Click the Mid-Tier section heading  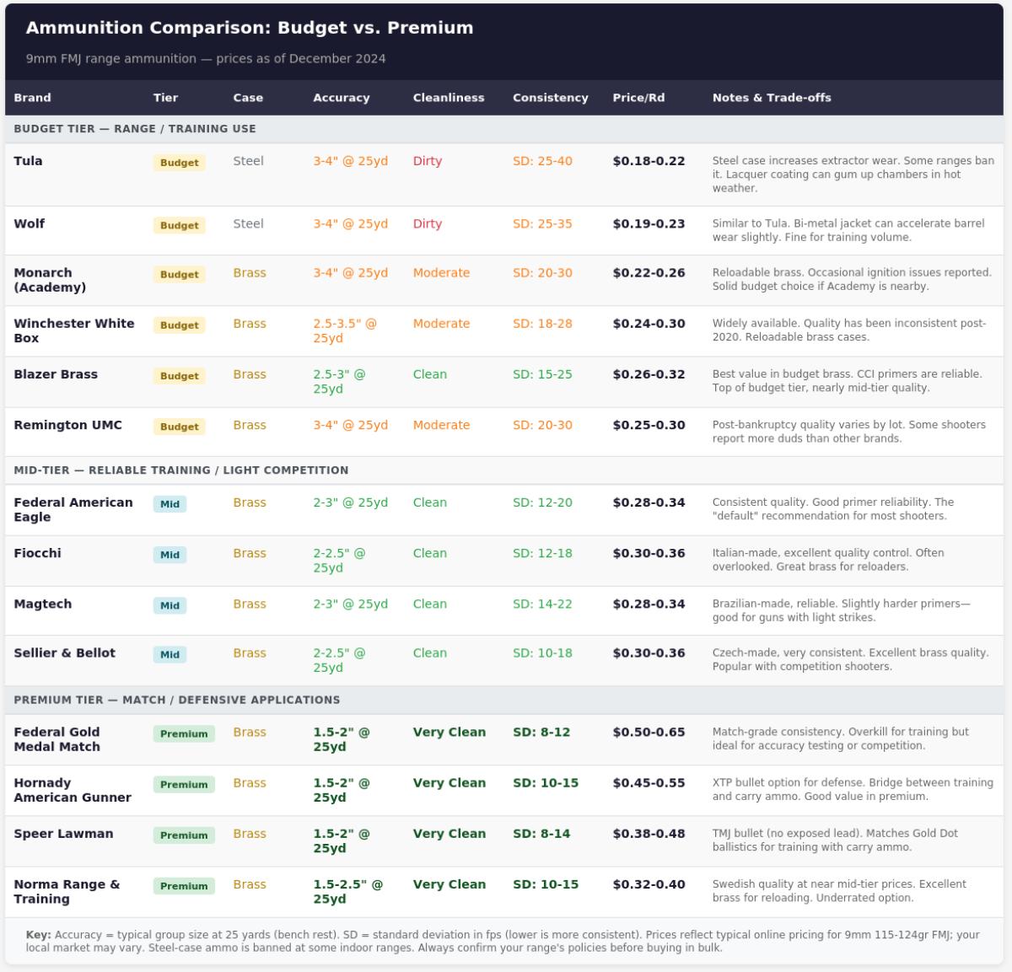(x=180, y=470)
